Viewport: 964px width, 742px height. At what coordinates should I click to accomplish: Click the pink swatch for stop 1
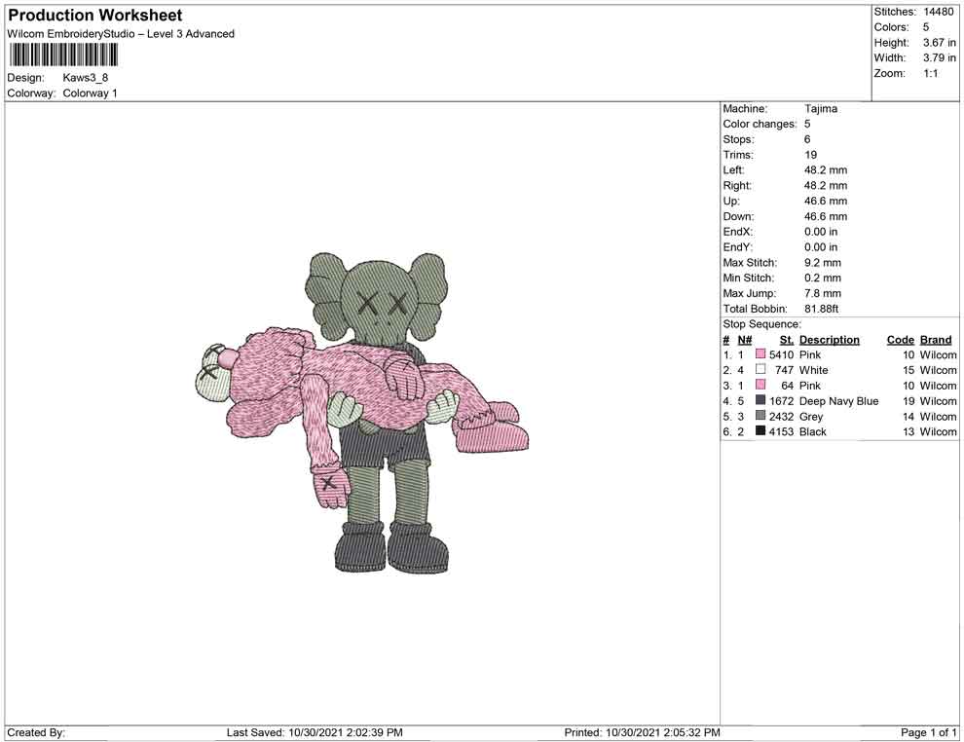760,354
